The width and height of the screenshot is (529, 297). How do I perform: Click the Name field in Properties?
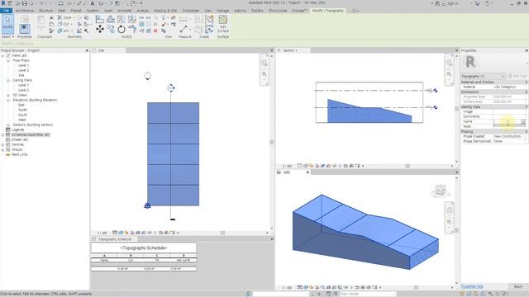509,121
